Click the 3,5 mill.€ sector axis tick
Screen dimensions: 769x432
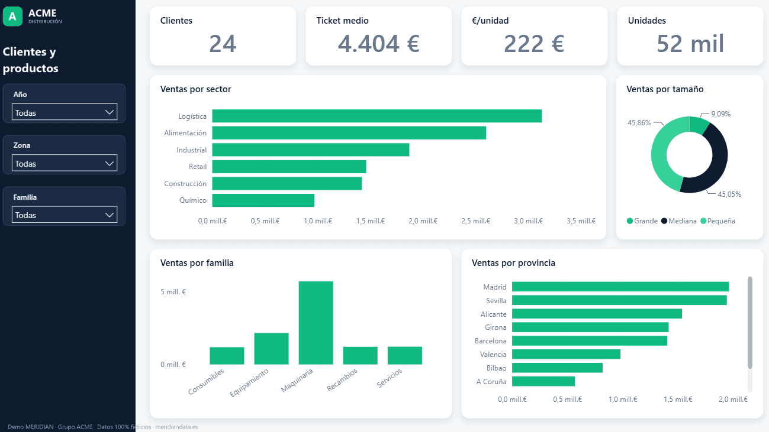click(x=581, y=221)
